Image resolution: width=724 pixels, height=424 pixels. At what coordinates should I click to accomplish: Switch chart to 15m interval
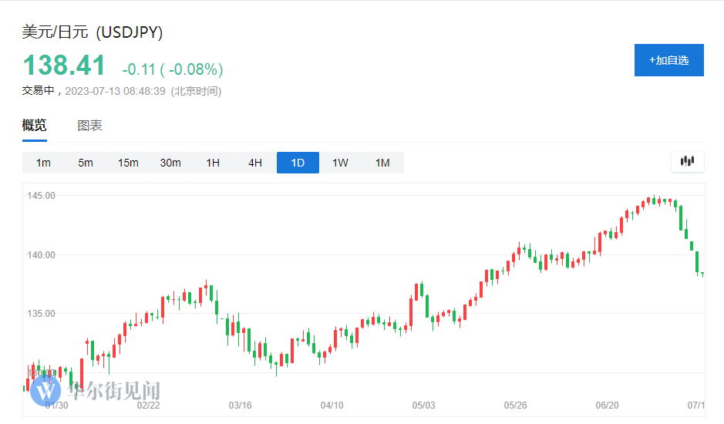(x=128, y=163)
